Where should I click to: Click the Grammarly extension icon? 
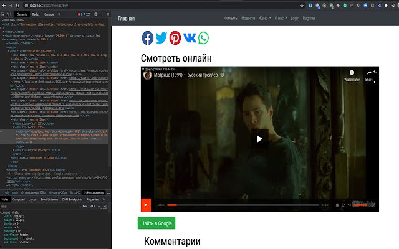click(345, 6)
